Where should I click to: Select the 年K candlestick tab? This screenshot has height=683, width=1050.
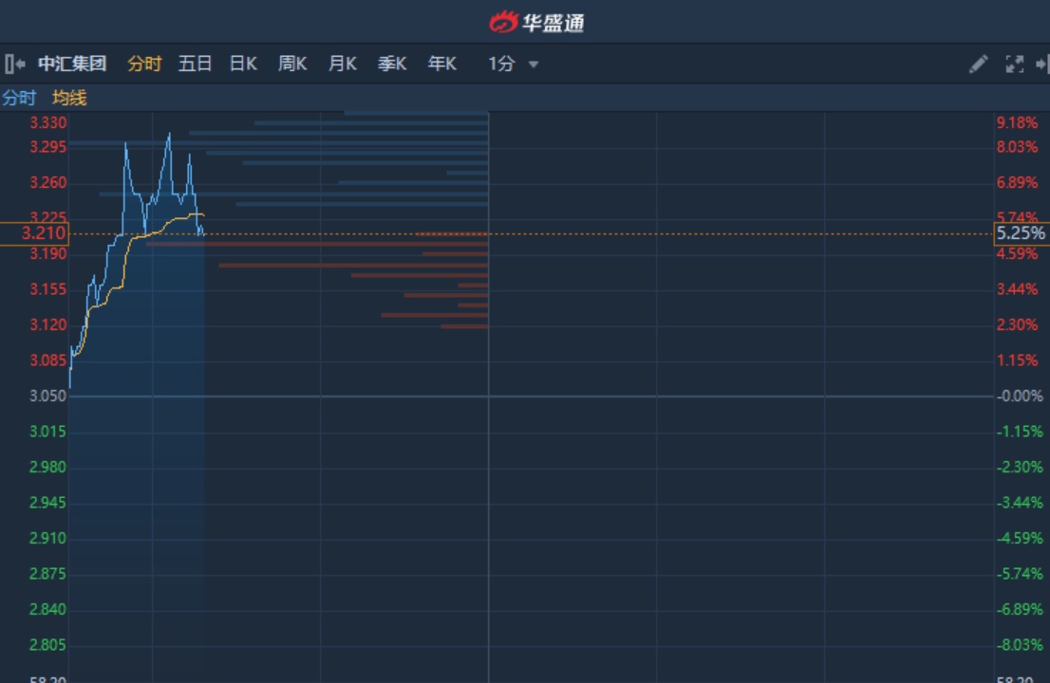[x=442, y=65]
